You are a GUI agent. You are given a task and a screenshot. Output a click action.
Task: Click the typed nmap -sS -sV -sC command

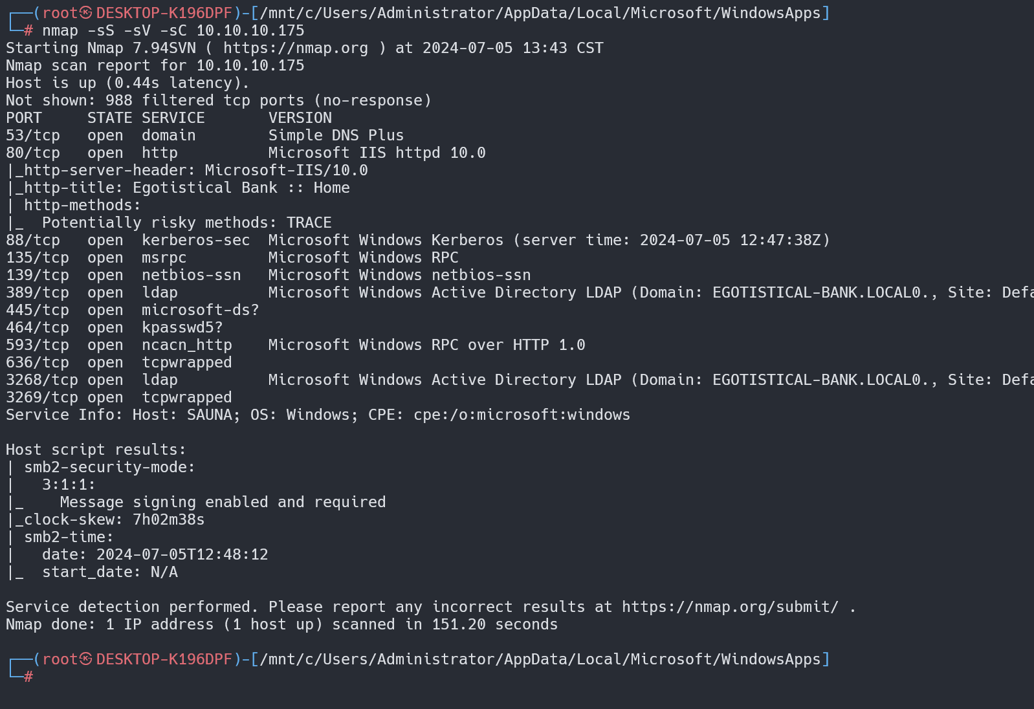pyautogui.click(x=173, y=31)
